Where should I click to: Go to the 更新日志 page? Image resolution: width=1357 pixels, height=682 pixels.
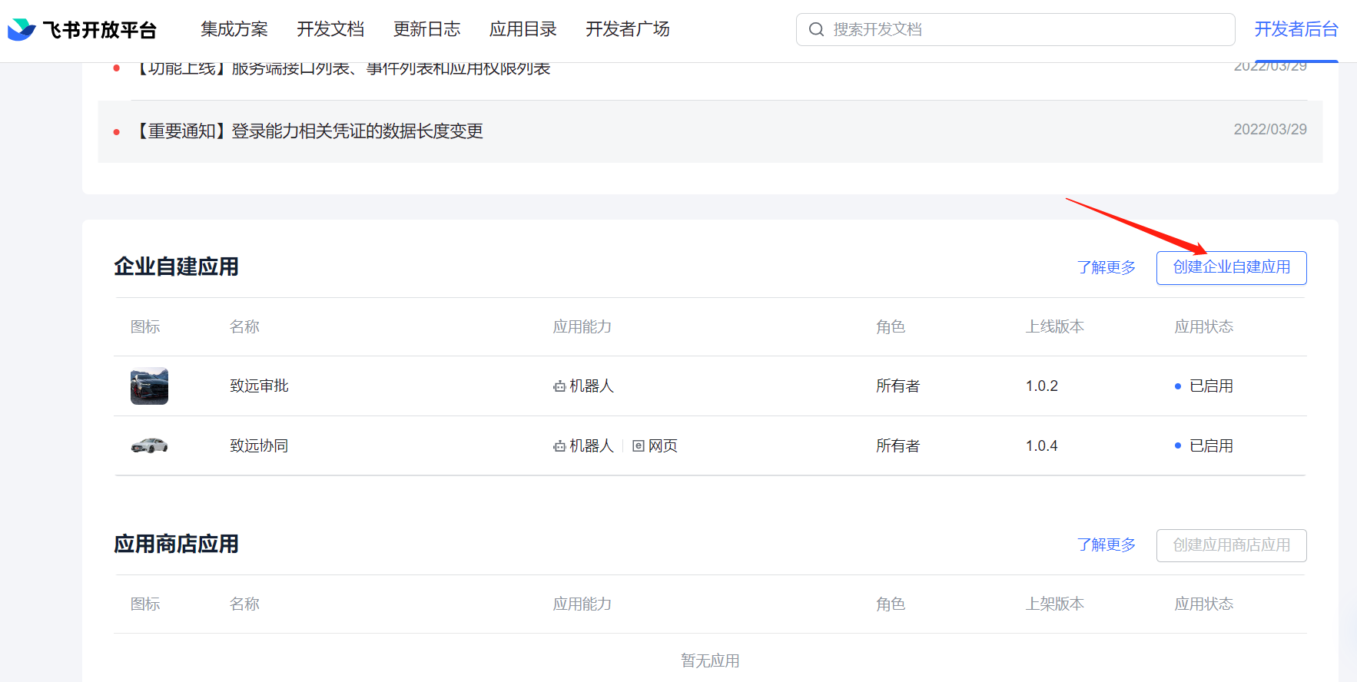tap(426, 29)
